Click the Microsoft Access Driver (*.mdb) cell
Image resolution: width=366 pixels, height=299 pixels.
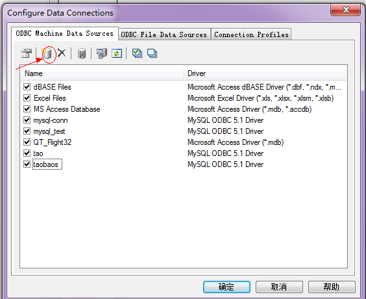coord(236,142)
